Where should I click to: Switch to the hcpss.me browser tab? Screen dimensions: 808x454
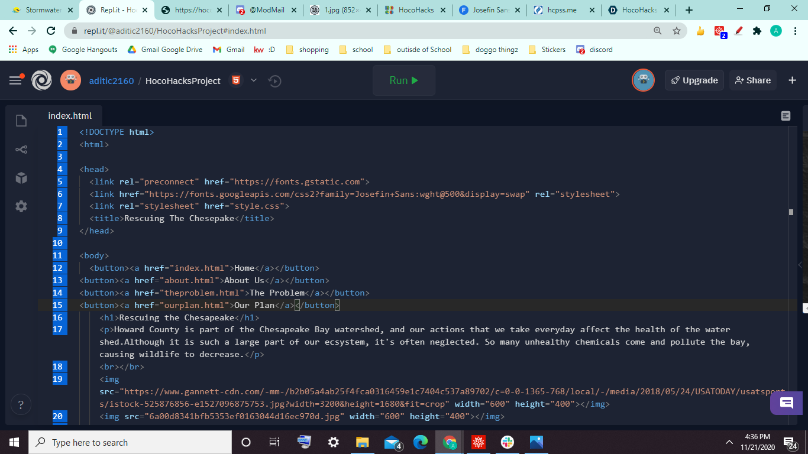click(x=563, y=10)
